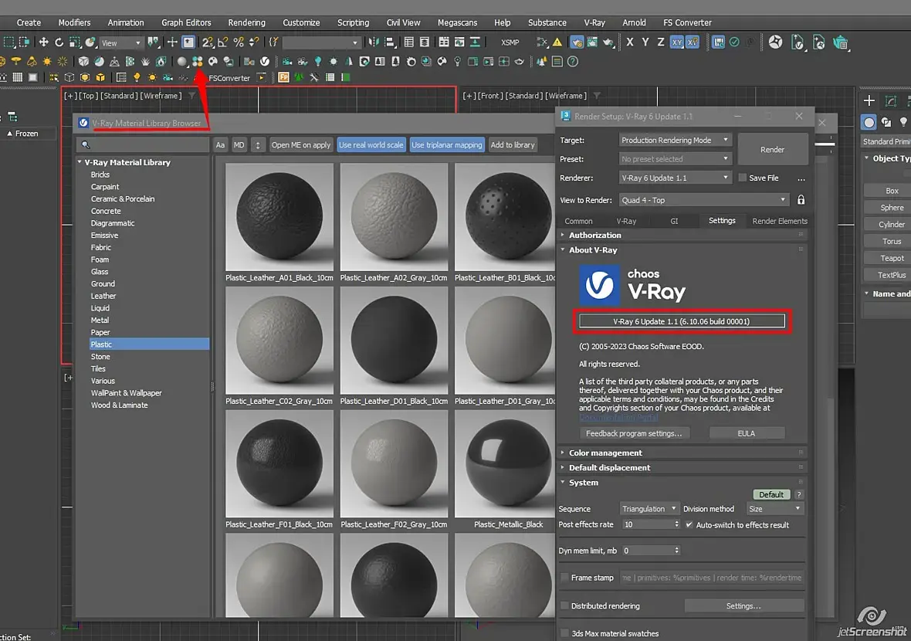911x641 pixels.
Task: Uncheck Auto-switch to effects result
Action: pos(689,525)
